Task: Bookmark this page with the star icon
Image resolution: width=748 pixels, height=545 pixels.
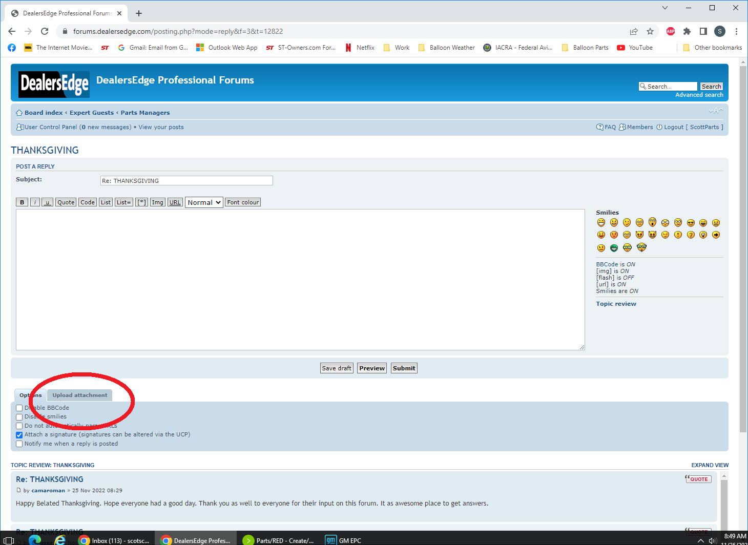Action: 650,31
